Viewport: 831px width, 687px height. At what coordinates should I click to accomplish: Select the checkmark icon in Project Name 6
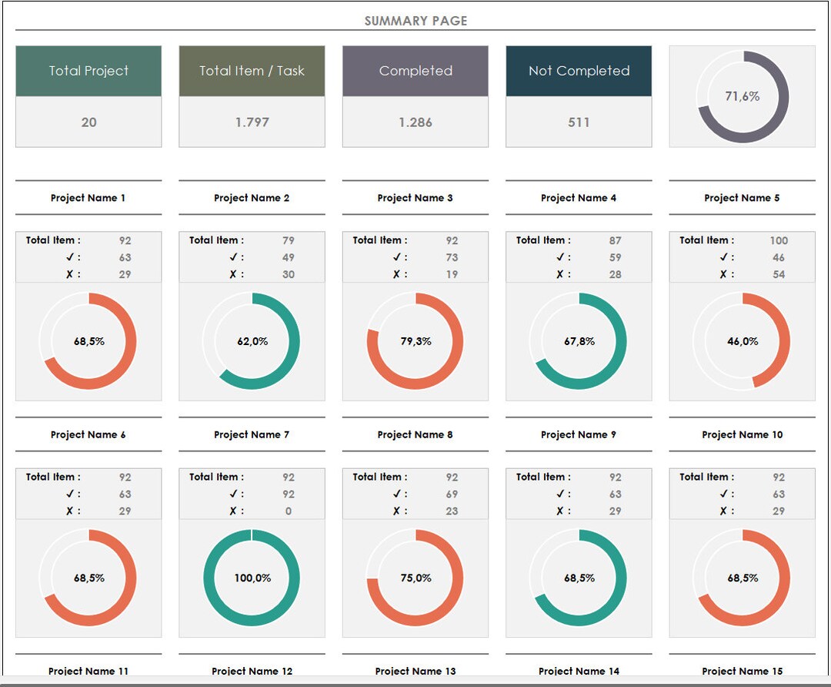click(x=70, y=493)
